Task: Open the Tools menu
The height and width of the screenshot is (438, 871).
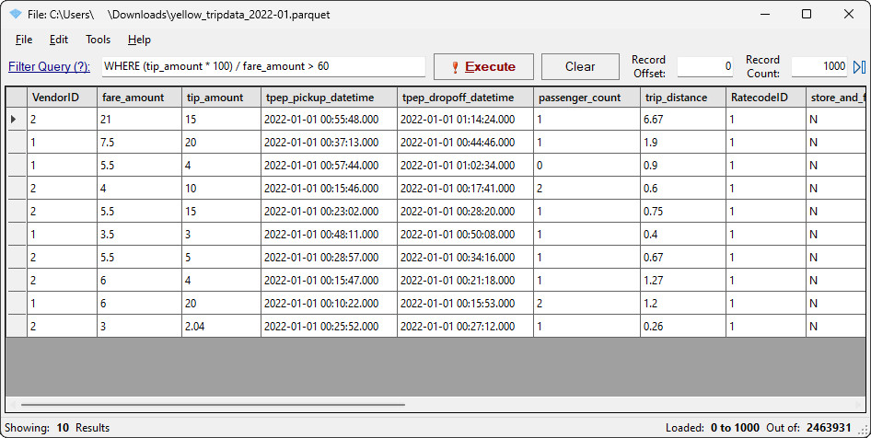Action: [98, 40]
